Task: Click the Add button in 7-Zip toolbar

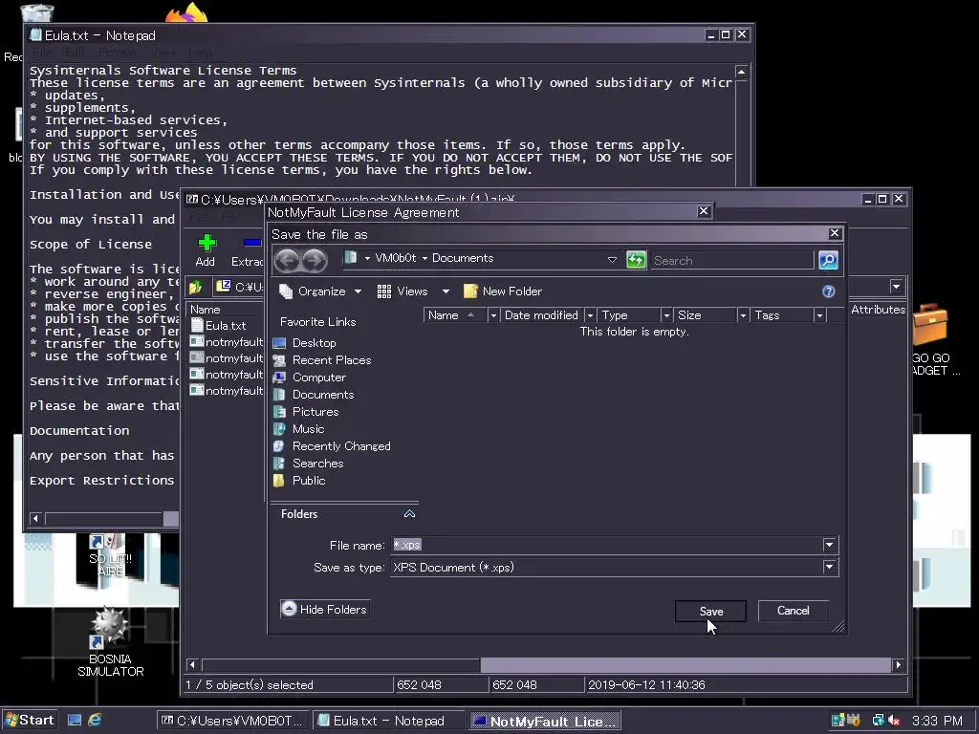Action: 206,251
